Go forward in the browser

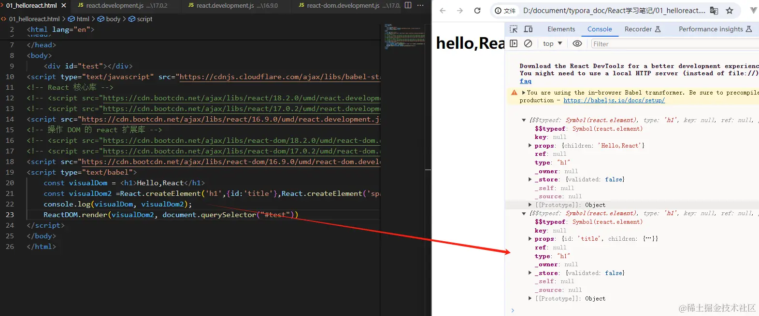coord(460,10)
